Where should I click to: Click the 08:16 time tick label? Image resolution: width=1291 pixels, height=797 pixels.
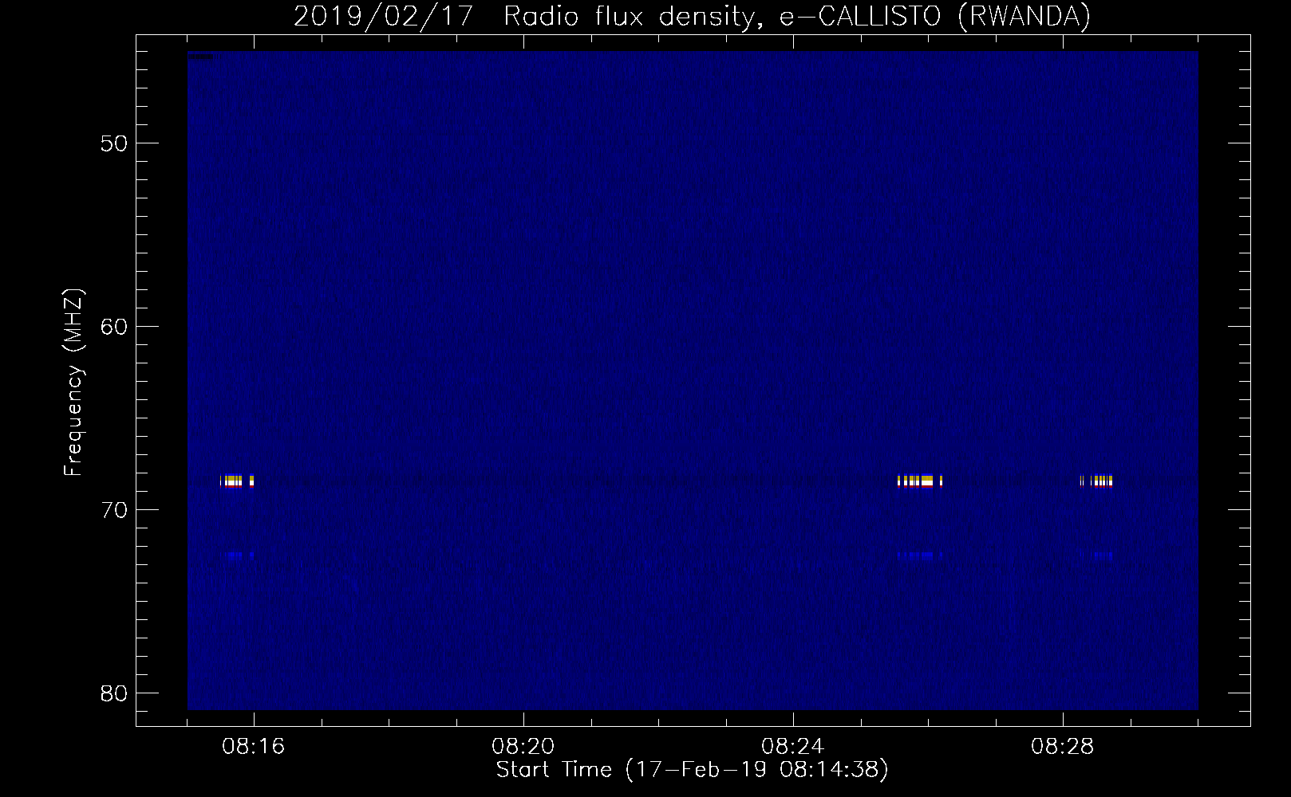point(254,747)
